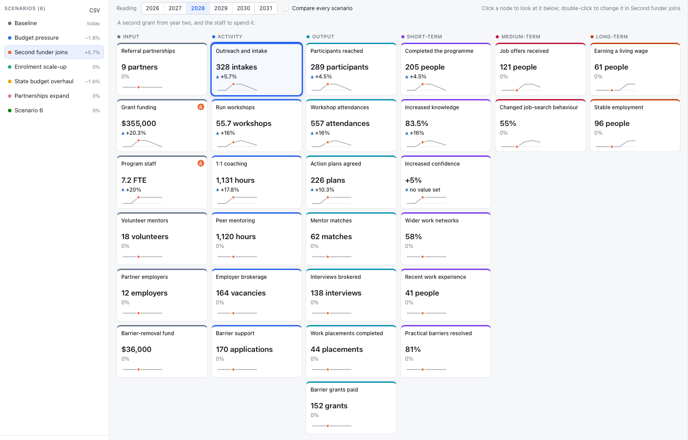Viewport: 688px width, 440px height.
Task: Click the 1:1 coaching activity card
Action: [257, 182]
